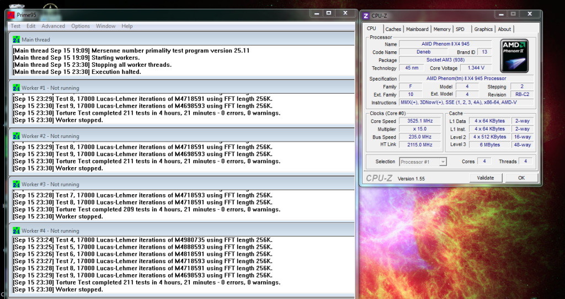Open the Window menu in Prime95
The height and width of the screenshot is (299, 565).
coord(105,26)
